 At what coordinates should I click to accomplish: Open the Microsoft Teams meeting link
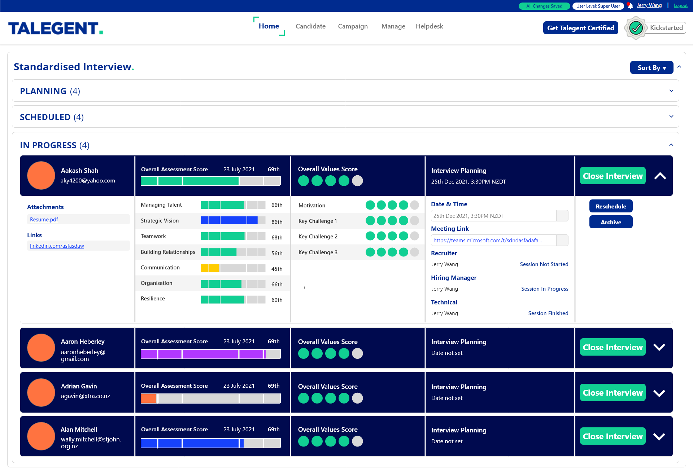(487, 240)
